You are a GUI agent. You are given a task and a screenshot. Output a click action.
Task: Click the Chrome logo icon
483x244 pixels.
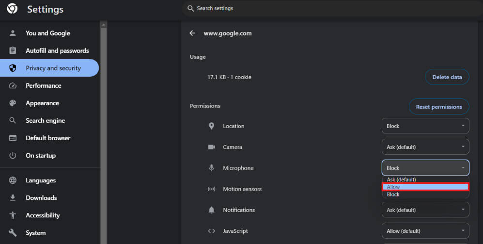click(12, 9)
